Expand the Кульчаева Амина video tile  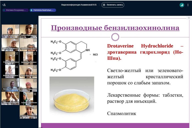tap(35, 67)
